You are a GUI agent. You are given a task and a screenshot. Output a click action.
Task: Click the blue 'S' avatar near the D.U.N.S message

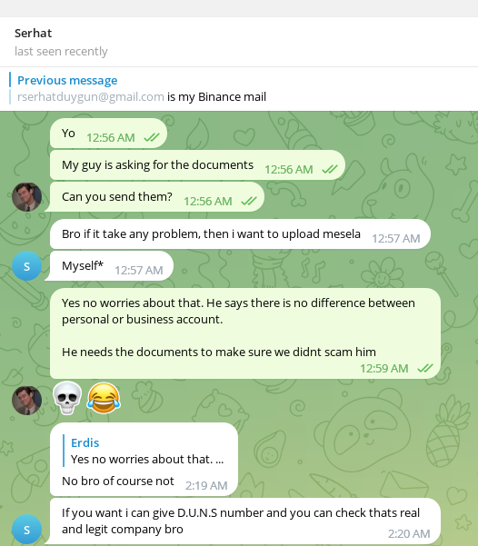[x=27, y=530]
